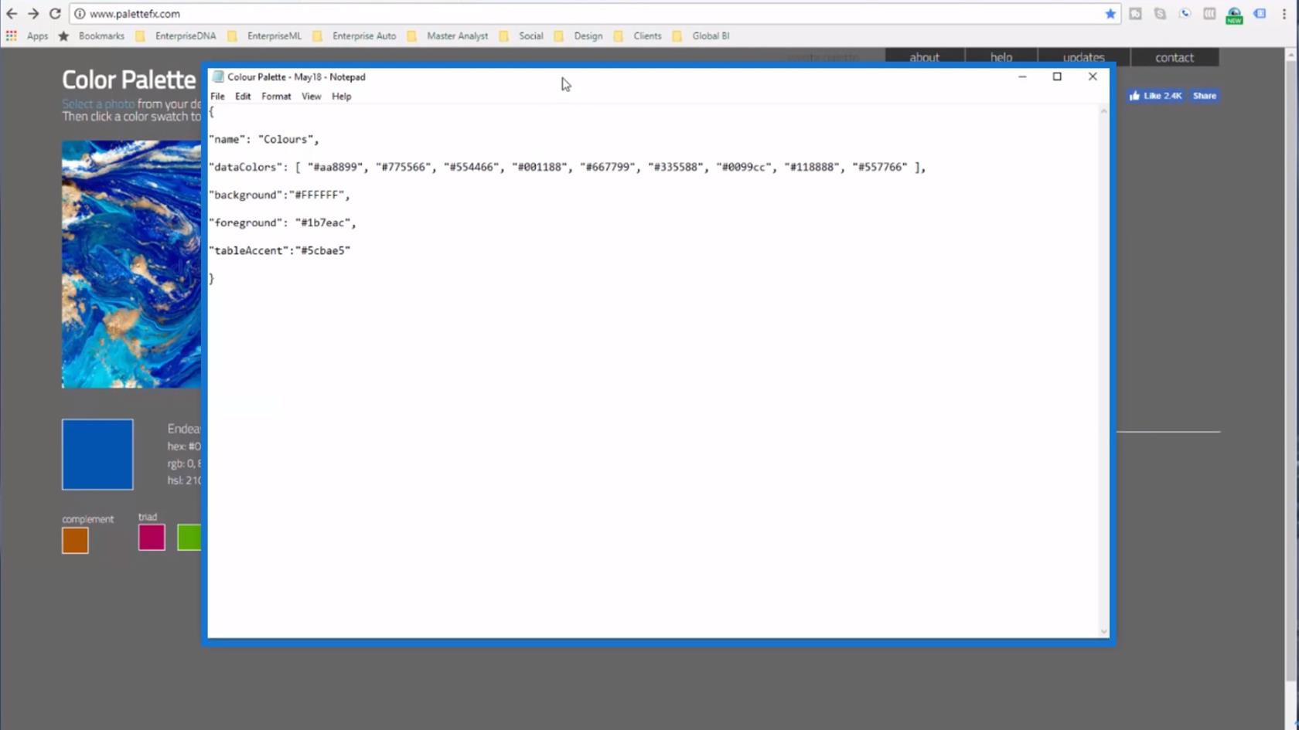The height and width of the screenshot is (730, 1299).
Task: Click the 'Select a photo' link
Action: [x=98, y=104]
